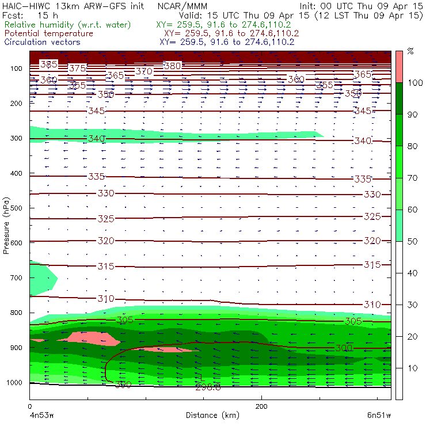The height and width of the screenshot is (426, 426).
Task: Choose the bright green 70–80% colorbar segment
Action: (399, 162)
